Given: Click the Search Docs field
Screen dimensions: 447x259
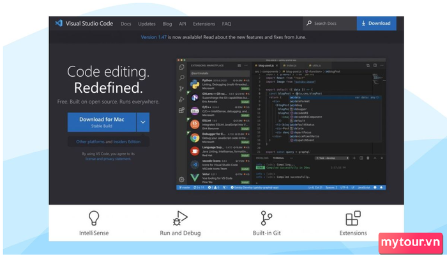Looking at the screenshot, I should [x=330, y=24].
